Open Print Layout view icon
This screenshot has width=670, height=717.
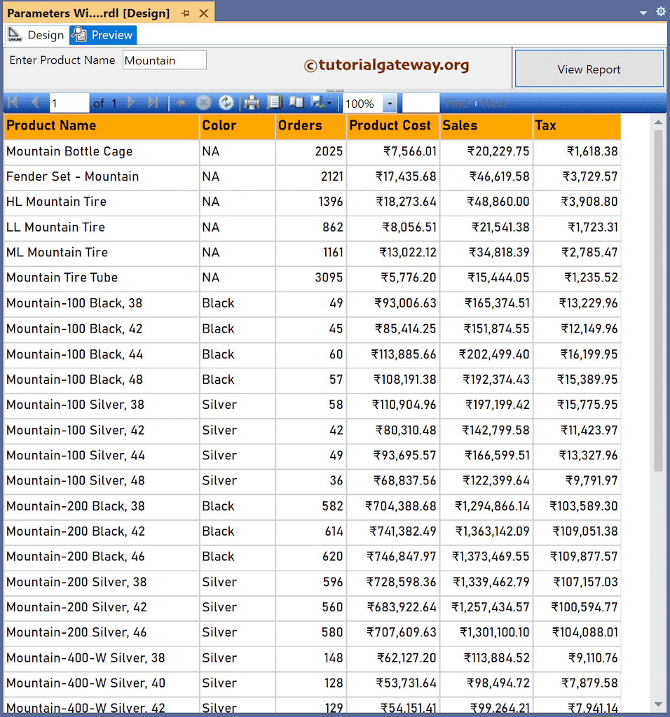point(275,103)
